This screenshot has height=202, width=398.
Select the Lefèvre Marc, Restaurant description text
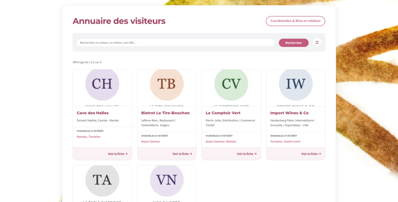pyautogui.click(x=159, y=123)
